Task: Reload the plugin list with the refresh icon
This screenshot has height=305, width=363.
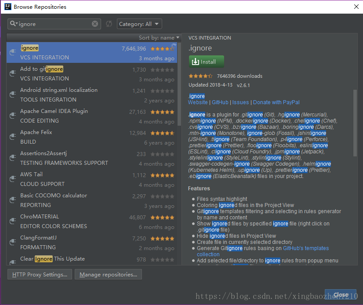Action: (x=109, y=24)
